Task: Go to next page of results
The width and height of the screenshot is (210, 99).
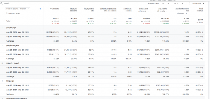Action: click(203, 4)
